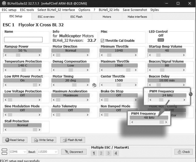Open the ESC setup menu
This screenshot has height=162, width=196.
(x=9, y=10)
